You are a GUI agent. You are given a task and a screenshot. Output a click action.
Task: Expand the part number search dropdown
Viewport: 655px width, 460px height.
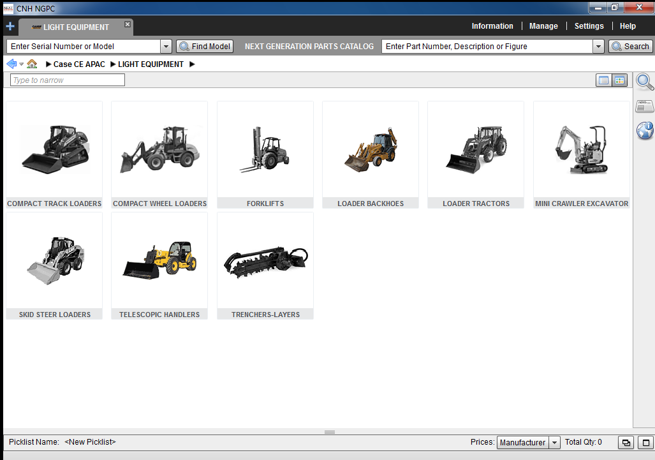tap(598, 47)
